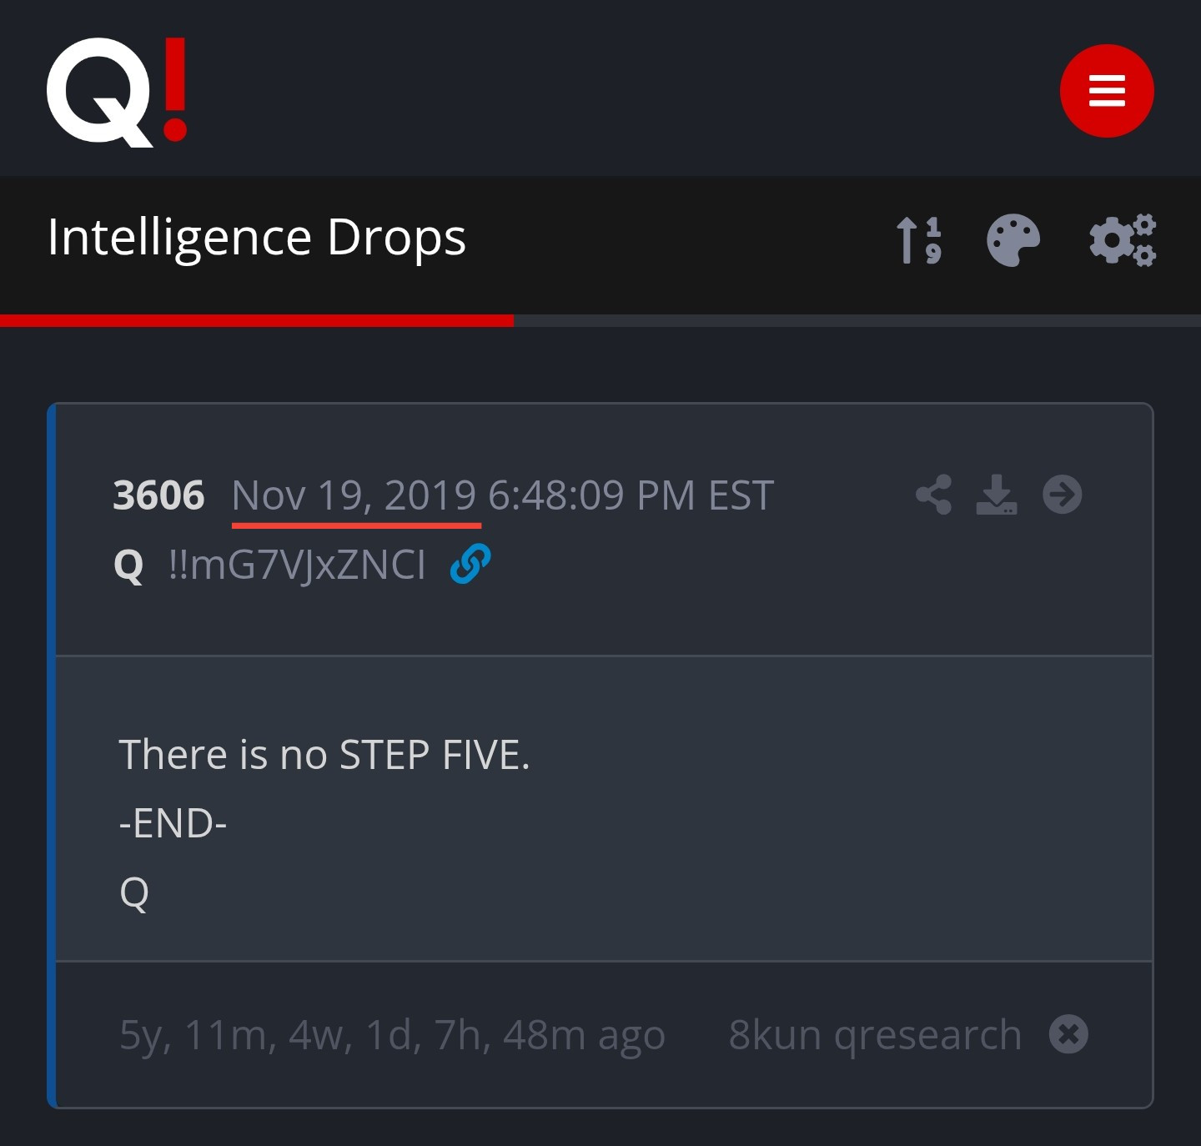Open the red hamburger menu
This screenshot has height=1146, width=1201.
pos(1106,91)
